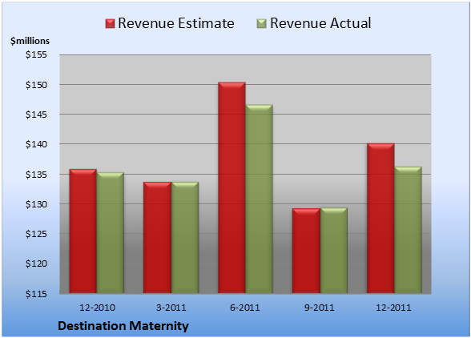Viewport: 471px width, 338px height.
Task: Select the green actual bar for 12-2011
Action: click(x=408, y=230)
